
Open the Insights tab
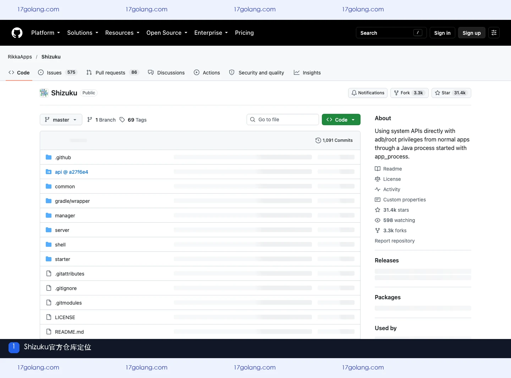307,73
